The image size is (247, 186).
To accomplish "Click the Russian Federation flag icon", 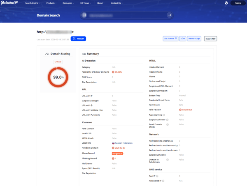I will (113, 143).
